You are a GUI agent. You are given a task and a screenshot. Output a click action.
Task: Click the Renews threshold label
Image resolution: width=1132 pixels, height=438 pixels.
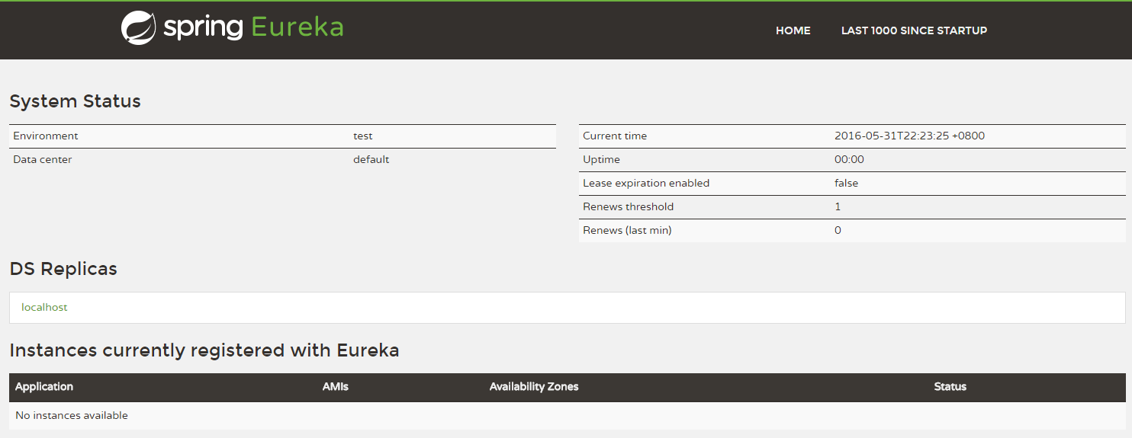(x=628, y=207)
